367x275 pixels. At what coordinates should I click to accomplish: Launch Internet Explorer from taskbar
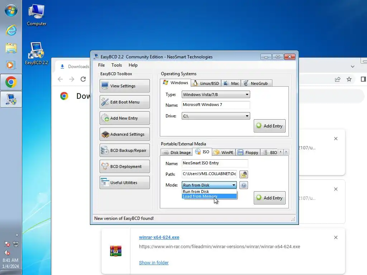click(11, 30)
